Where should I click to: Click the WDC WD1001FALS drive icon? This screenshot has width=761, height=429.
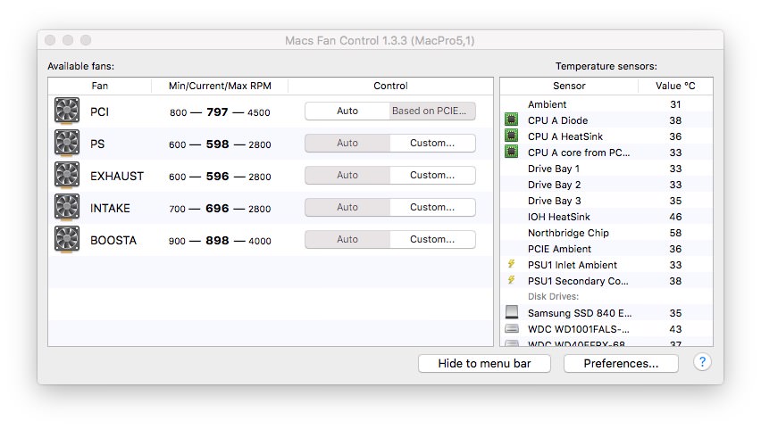[x=512, y=328]
